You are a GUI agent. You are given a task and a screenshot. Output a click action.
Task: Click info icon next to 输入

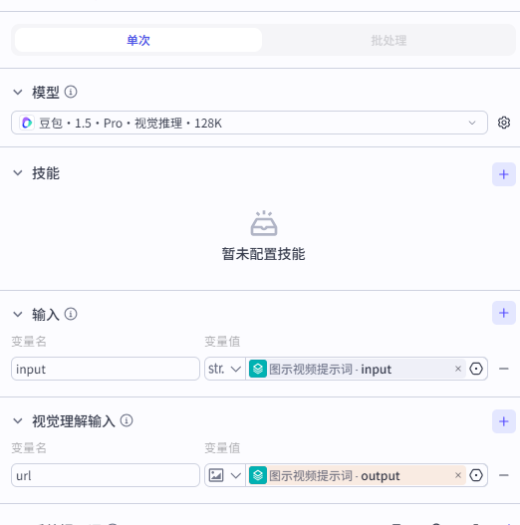(x=71, y=314)
